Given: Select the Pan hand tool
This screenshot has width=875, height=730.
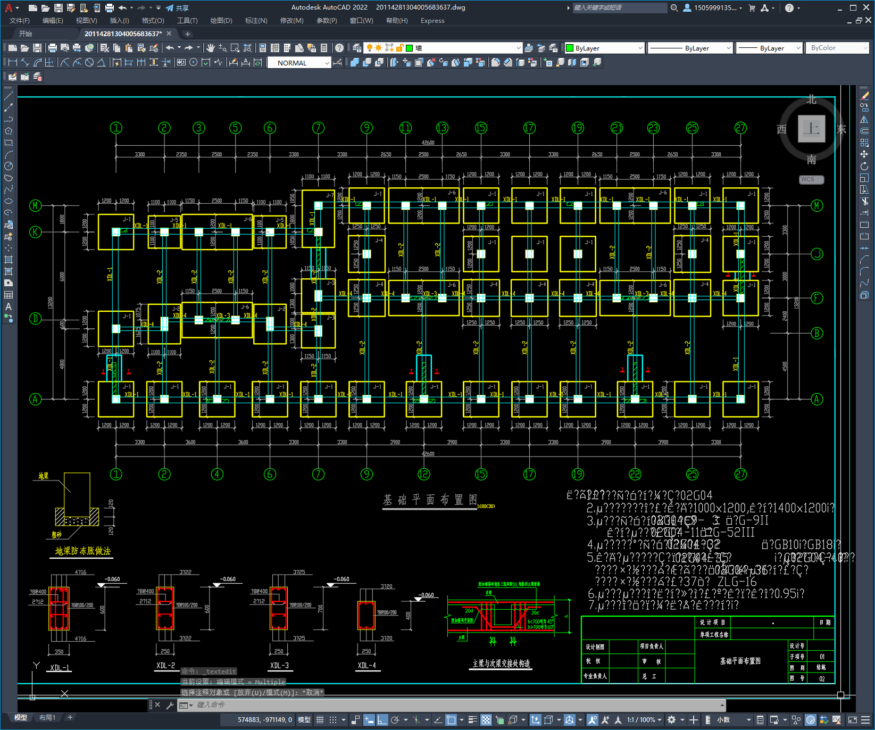Looking at the screenshot, I should (x=211, y=48).
